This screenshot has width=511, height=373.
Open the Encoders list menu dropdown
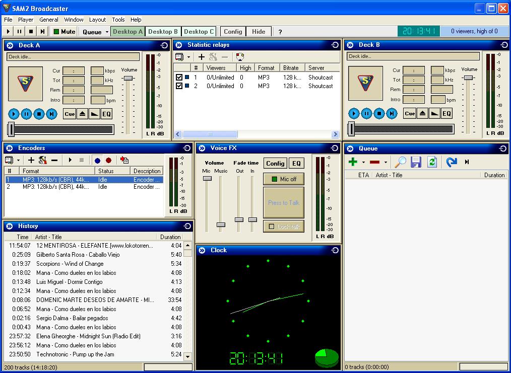18,161
